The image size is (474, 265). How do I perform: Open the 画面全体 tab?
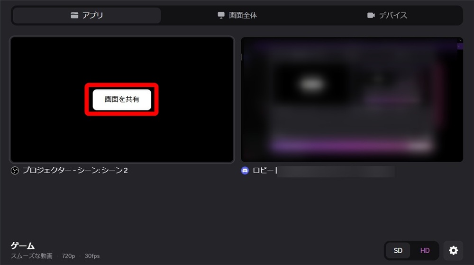[x=237, y=16]
